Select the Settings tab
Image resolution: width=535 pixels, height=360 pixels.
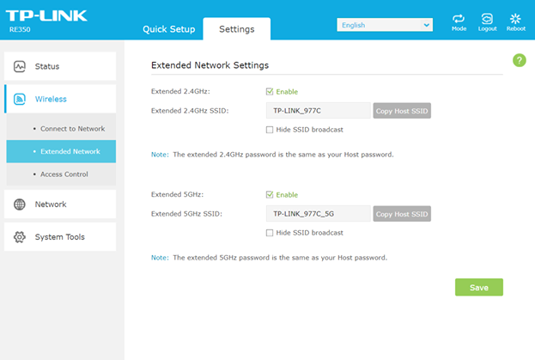coord(237,29)
